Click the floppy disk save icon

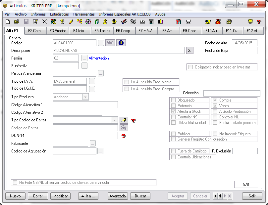(26, 22)
